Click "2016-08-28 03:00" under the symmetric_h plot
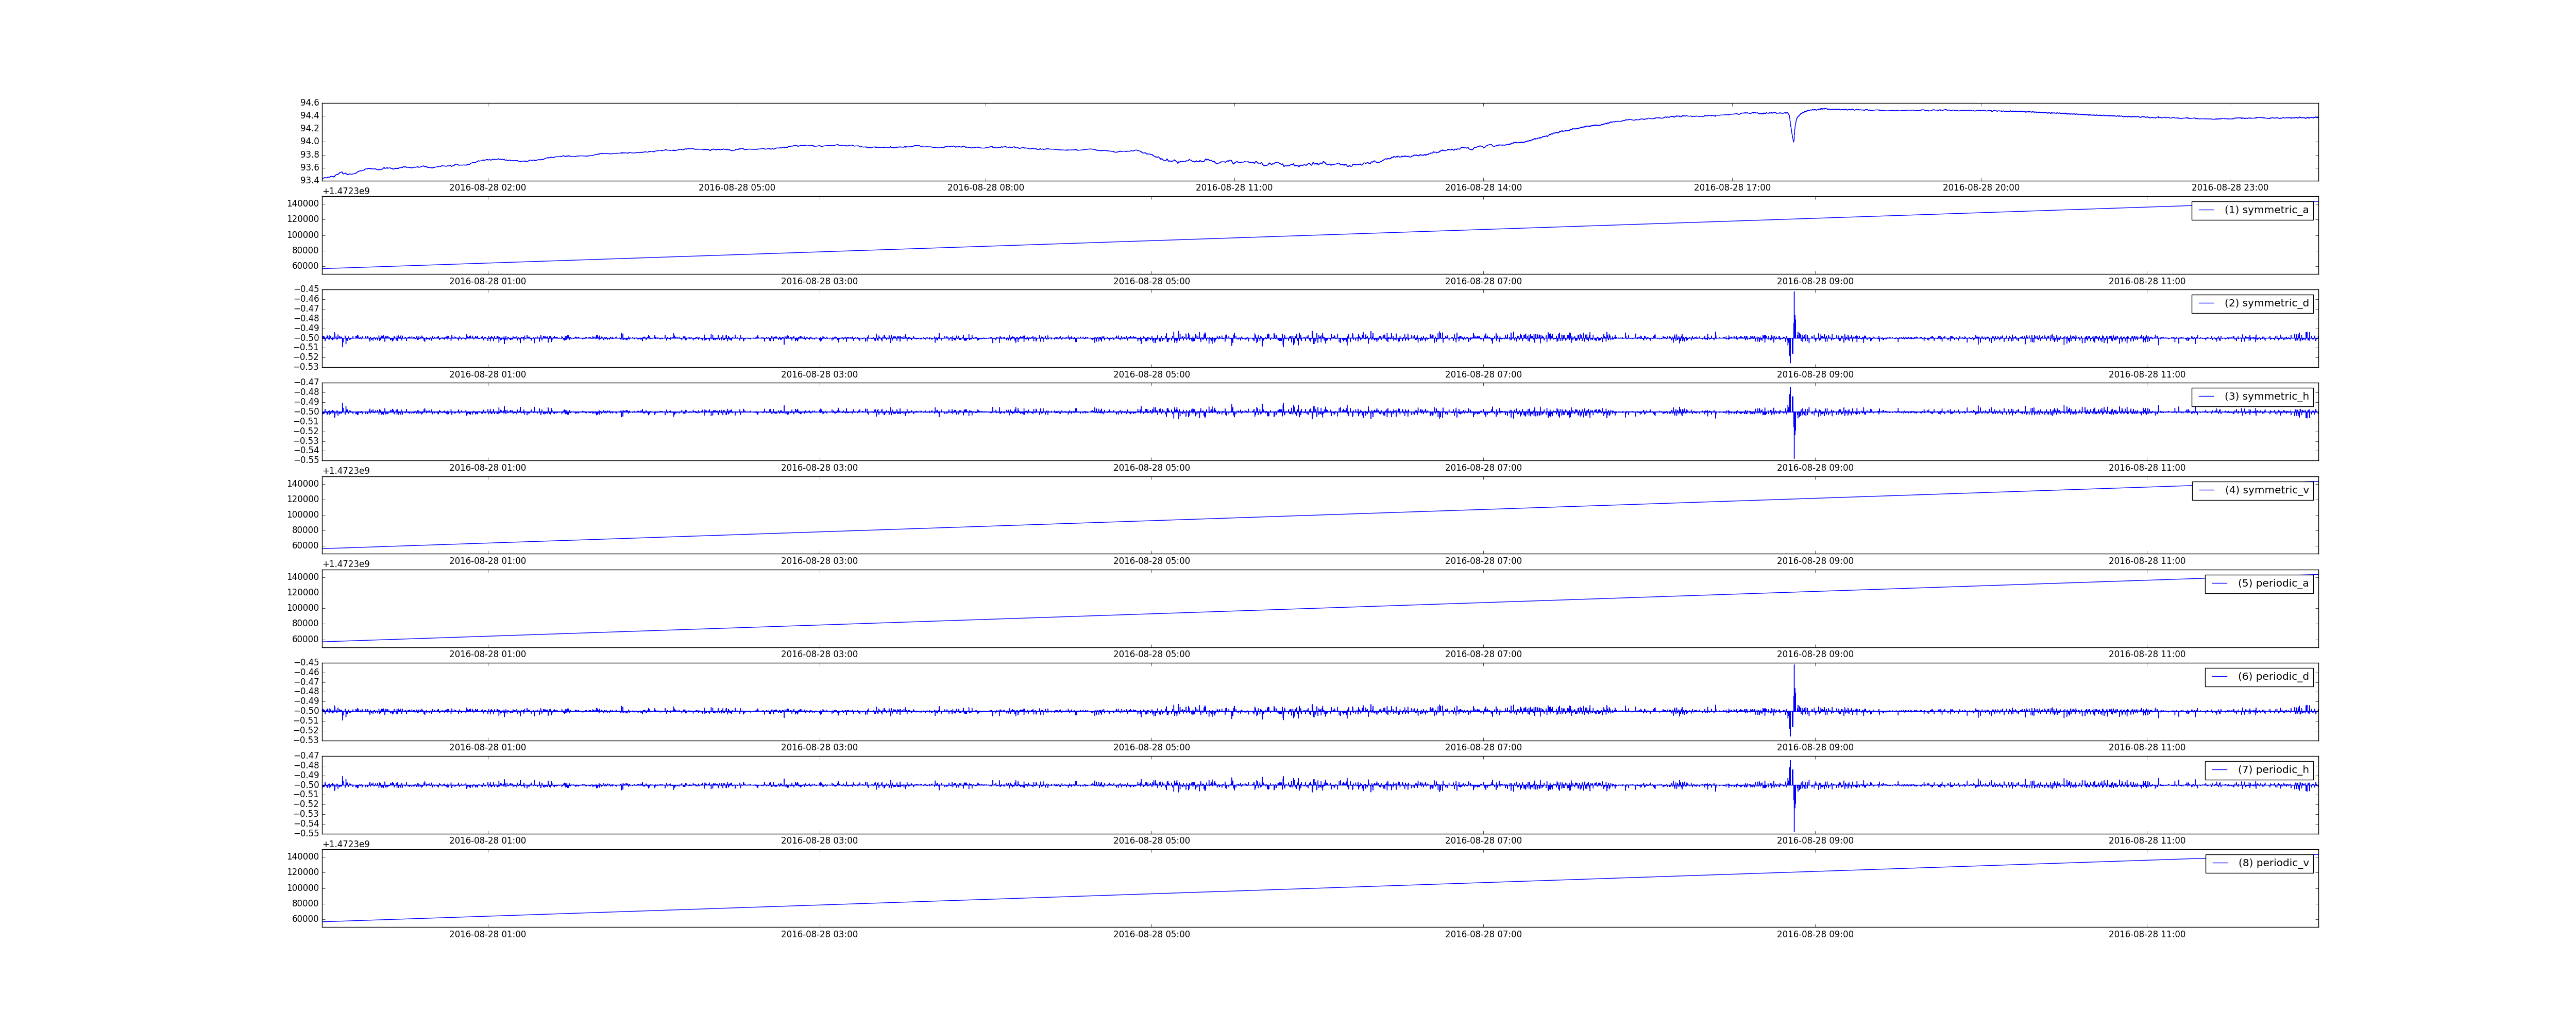The image size is (2576, 1030). tap(819, 468)
